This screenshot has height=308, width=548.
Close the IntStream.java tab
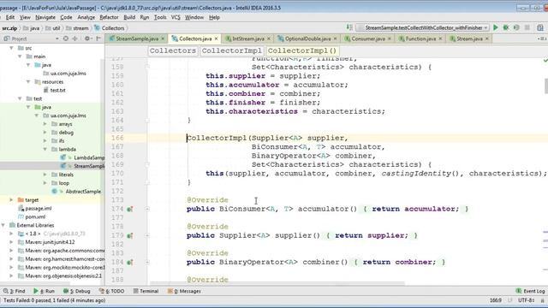268,38
